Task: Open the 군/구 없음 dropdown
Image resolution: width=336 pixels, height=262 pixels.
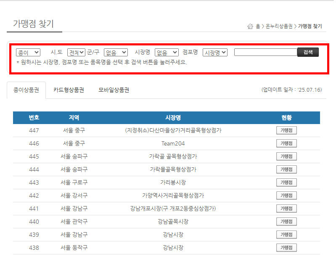Action: click(116, 53)
